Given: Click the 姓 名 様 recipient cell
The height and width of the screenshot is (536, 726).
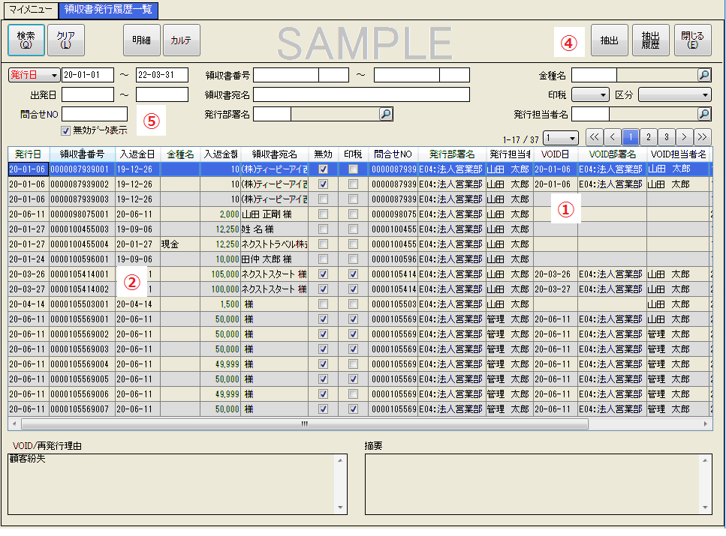Looking at the screenshot, I should point(275,229).
